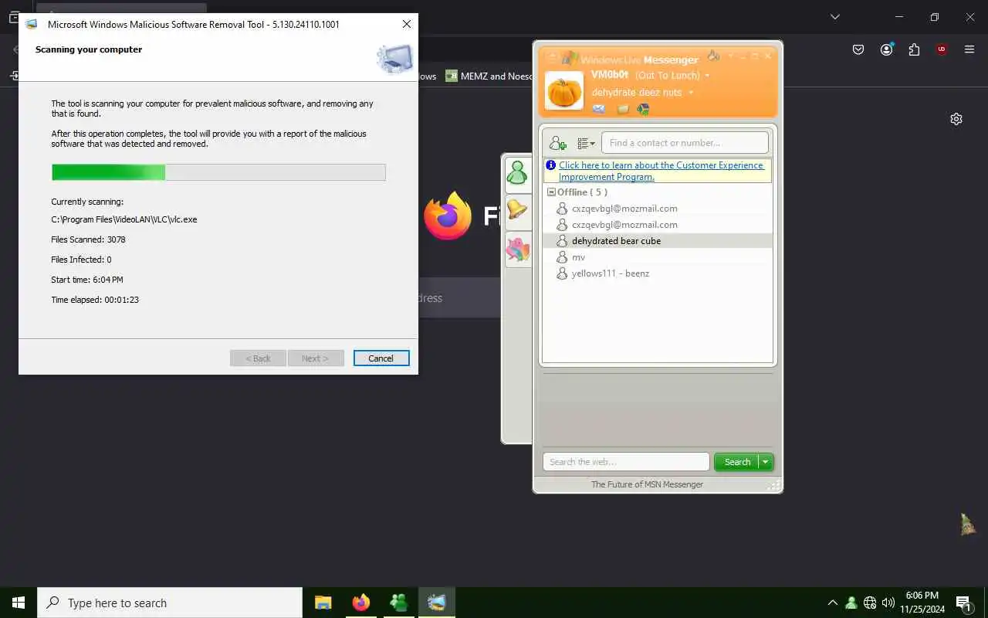Screen dimensions: 988x618
Task: Click the Firefox logo on the new tab page
Action: coord(448,216)
